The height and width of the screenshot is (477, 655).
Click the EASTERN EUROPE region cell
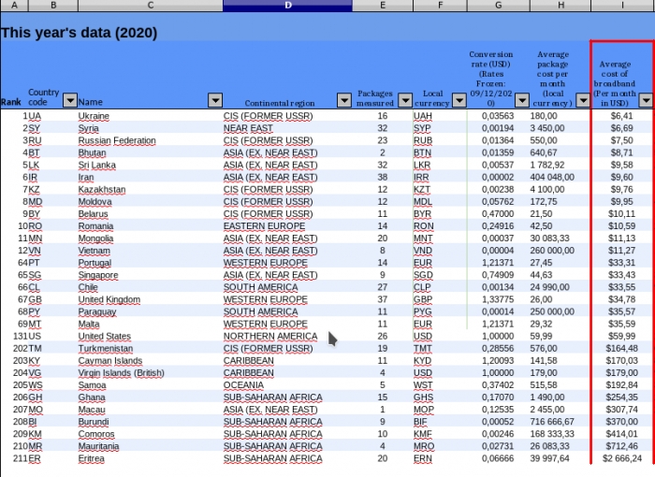pos(288,226)
